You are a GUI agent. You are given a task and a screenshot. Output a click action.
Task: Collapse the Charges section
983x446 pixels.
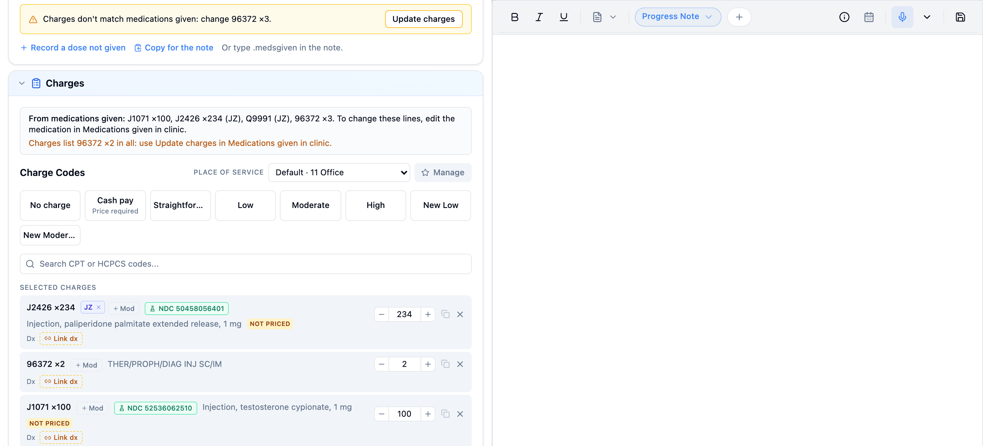click(22, 83)
